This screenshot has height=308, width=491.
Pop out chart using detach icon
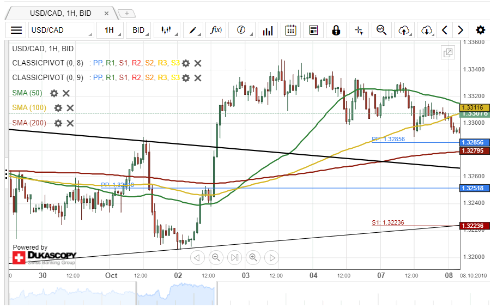pos(448,53)
